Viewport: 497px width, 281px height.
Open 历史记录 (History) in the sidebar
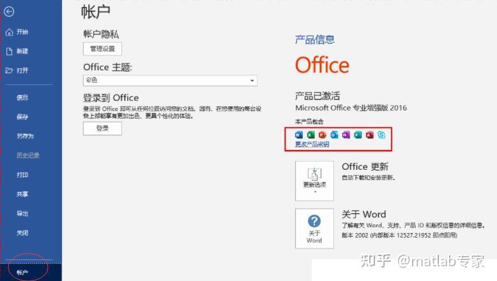(x=28, y=156)
